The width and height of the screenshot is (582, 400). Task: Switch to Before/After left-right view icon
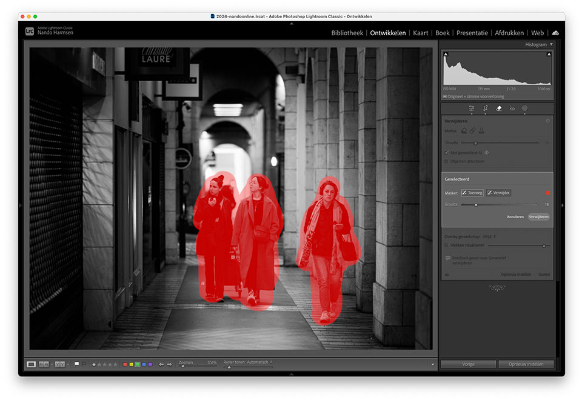coord(44,364)
